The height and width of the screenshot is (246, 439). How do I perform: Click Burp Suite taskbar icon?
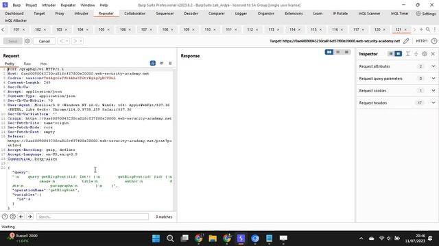241,238
